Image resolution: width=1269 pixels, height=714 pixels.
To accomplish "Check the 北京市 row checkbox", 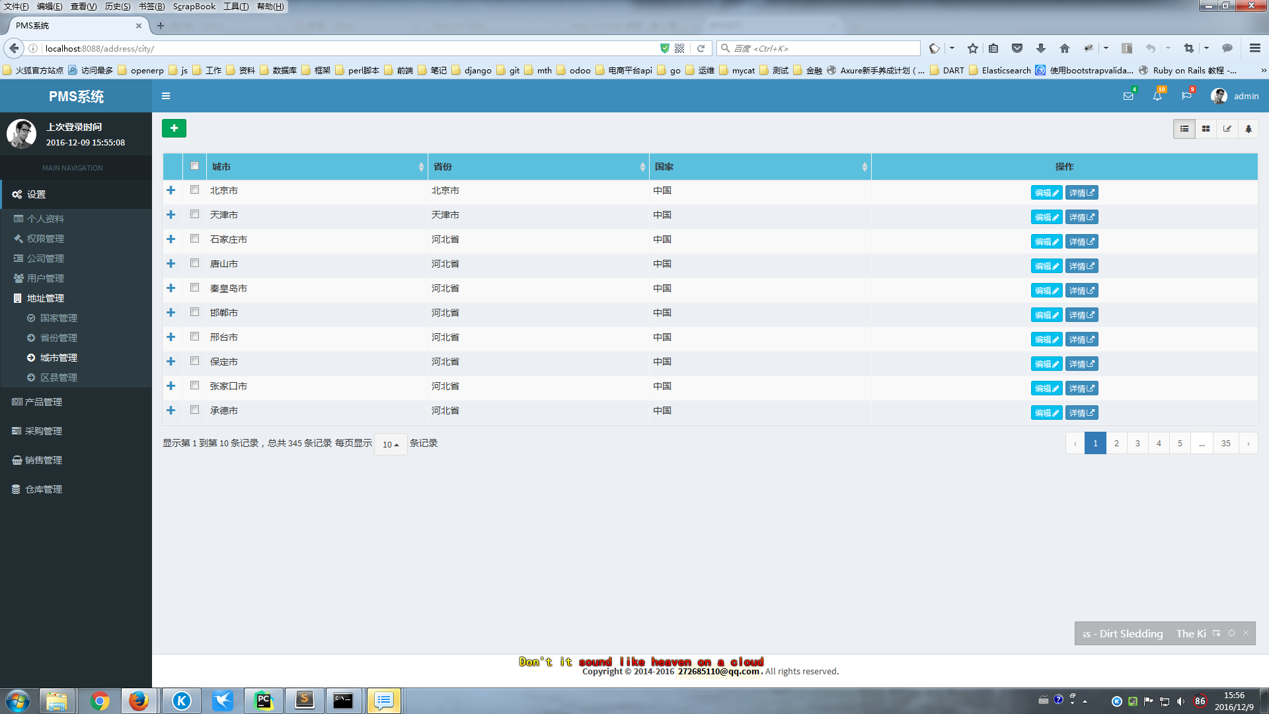I will coord(194,190).
